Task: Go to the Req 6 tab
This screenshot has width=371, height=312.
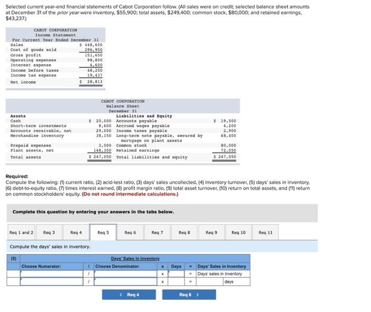Action: [x=130, y=232]
